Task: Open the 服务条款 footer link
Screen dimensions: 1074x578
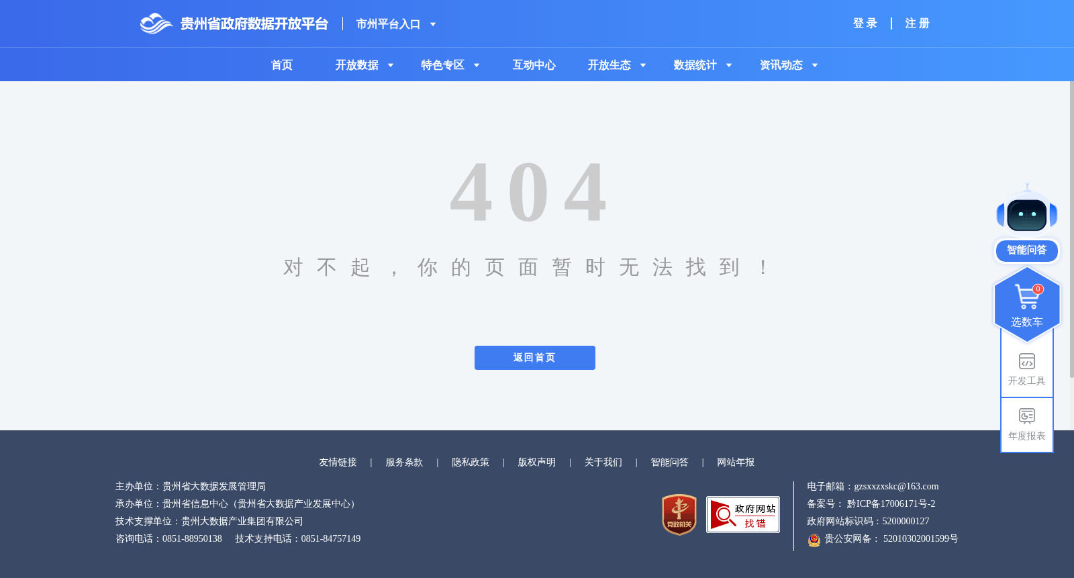Action: pyautogui.click(x=404, y=463)
